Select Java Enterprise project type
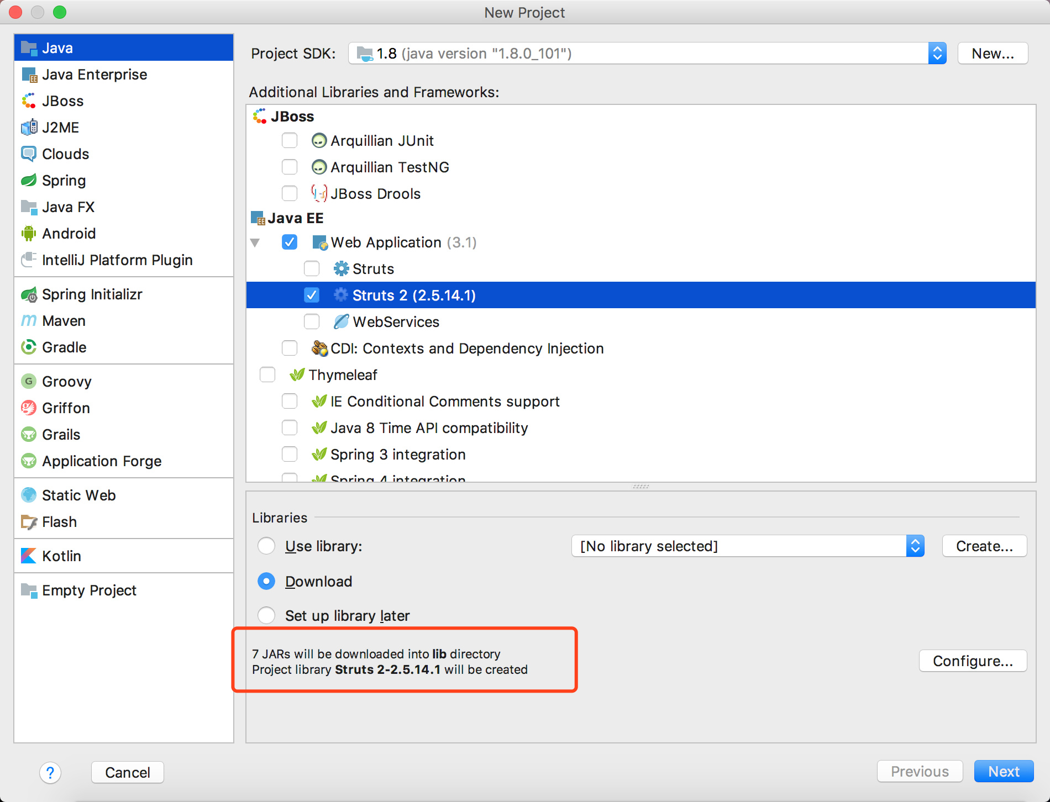Screen dimensions: 1050x802 [124, 75]
